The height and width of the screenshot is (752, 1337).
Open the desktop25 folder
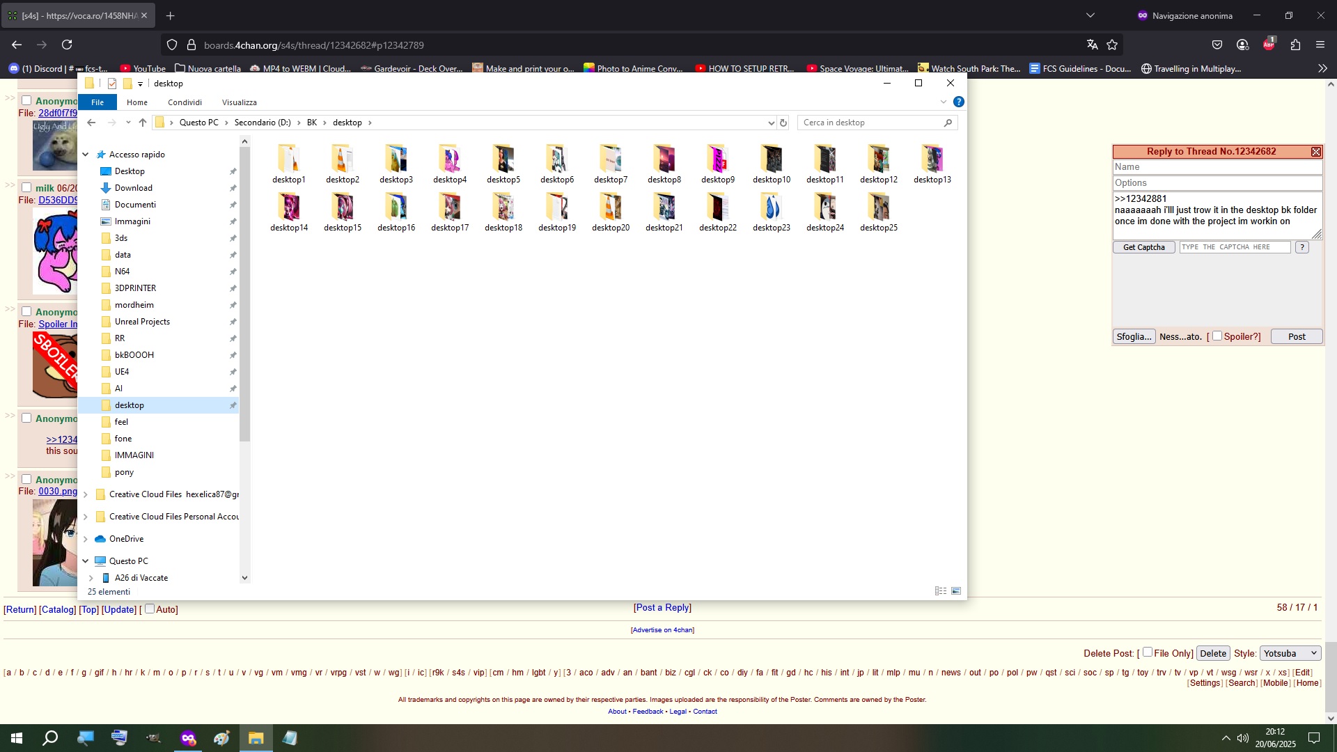coord(879,212)
